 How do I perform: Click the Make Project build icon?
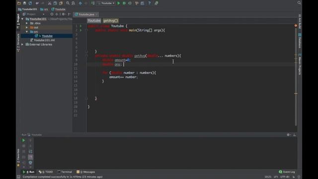coord(93,3)
